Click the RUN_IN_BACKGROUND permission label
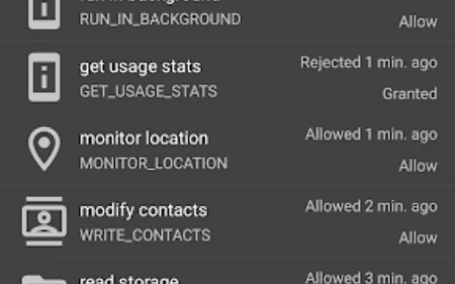This screenshot has height=284, width=455. 160,19
